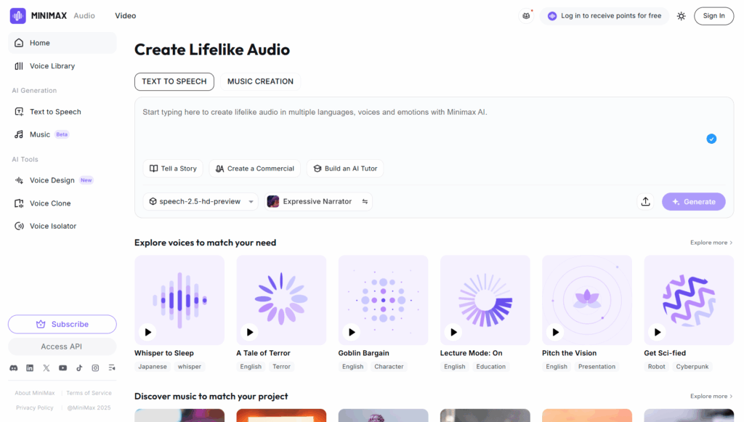Viewport: 744px width, 422px height.
Task: Click the LinkedIn icon in sidebar footer
Action: pyautogui.click(x=30, y=368)
